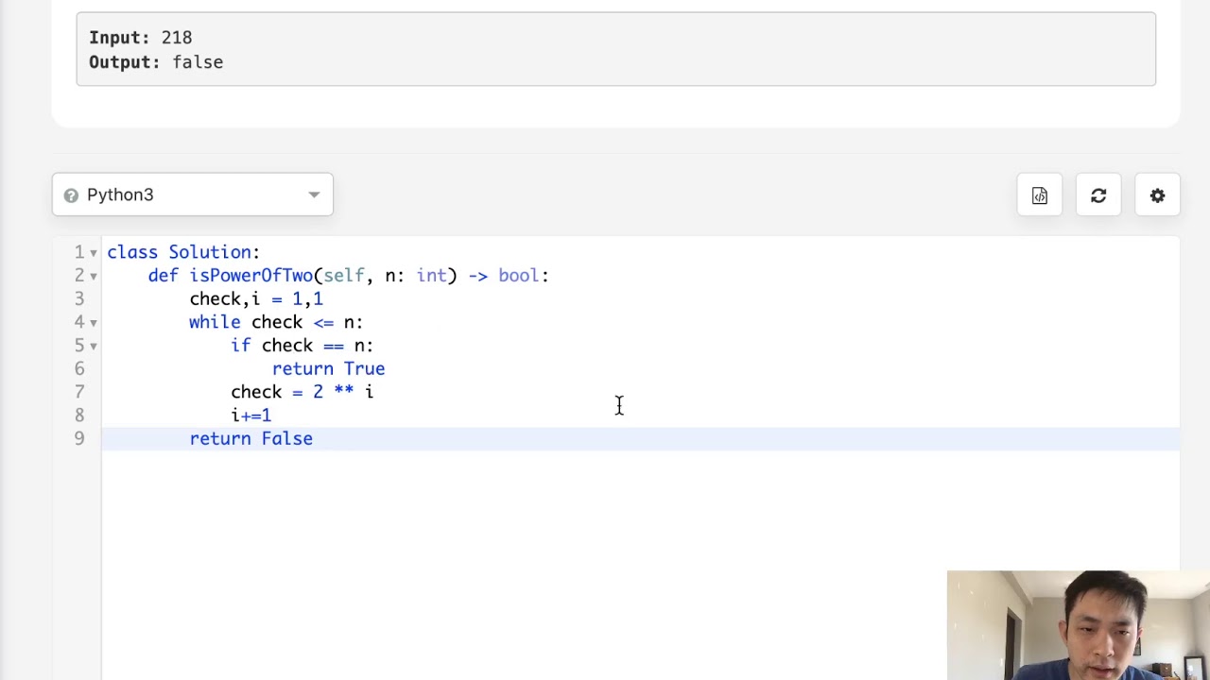The image size is (1210, 680).
Task: Click the reset code refresh icon
Action: click(x=1098, y=195)
